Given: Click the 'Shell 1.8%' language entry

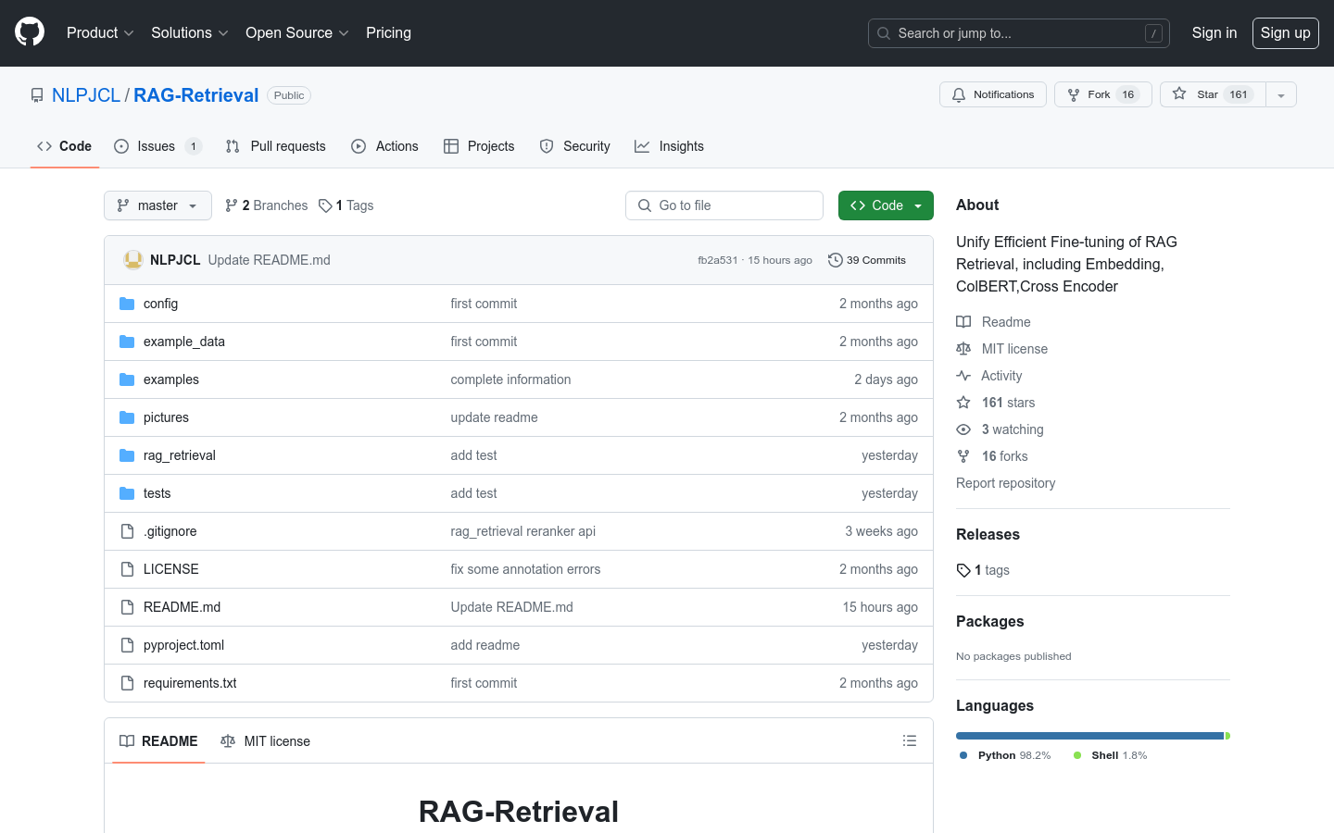Looking at the screenshot, I should [1110, 755].
